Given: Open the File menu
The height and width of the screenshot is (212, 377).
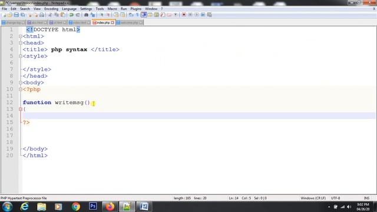Looking at the screenshot, I should click(x=4, y=9).
